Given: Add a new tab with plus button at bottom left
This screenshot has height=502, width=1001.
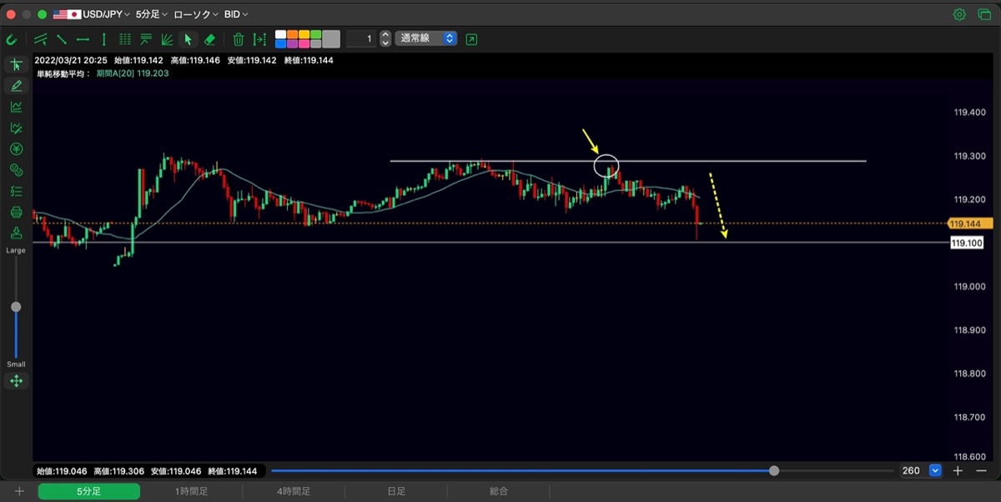Looking at the screenshot, I should pos(19,492).
